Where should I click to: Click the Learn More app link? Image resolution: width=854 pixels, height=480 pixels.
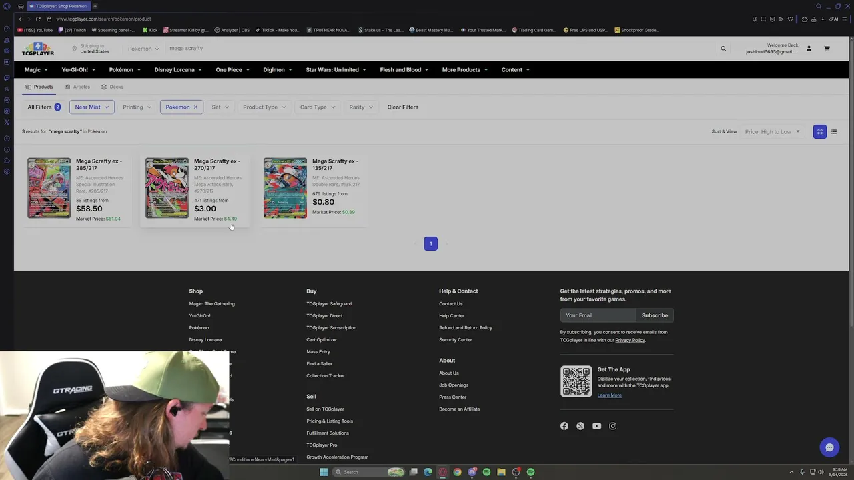[610, 395]
